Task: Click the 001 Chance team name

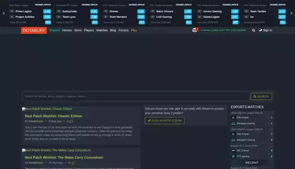Action: [243, 151]
